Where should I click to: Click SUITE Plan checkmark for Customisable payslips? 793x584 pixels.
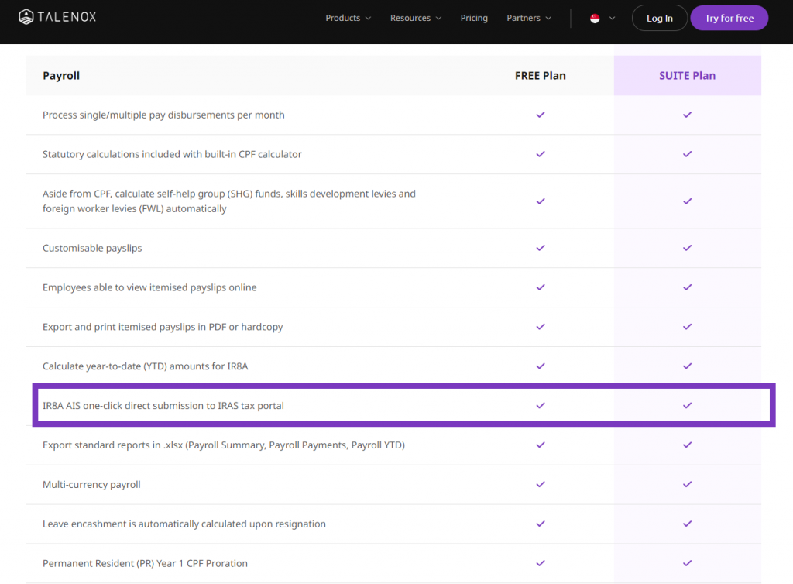pyautogui.click(x=688, y=248)
